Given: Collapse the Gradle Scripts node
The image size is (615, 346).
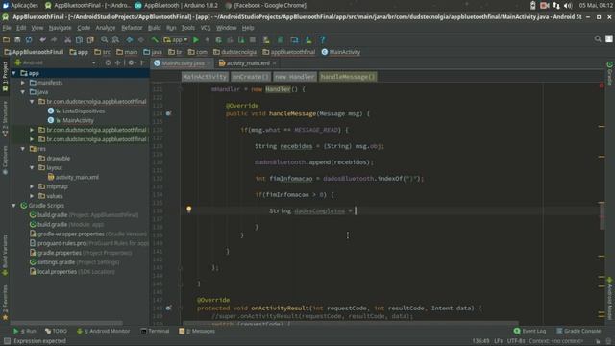Looking at the screenshot, I should click(x=14, y=206).
